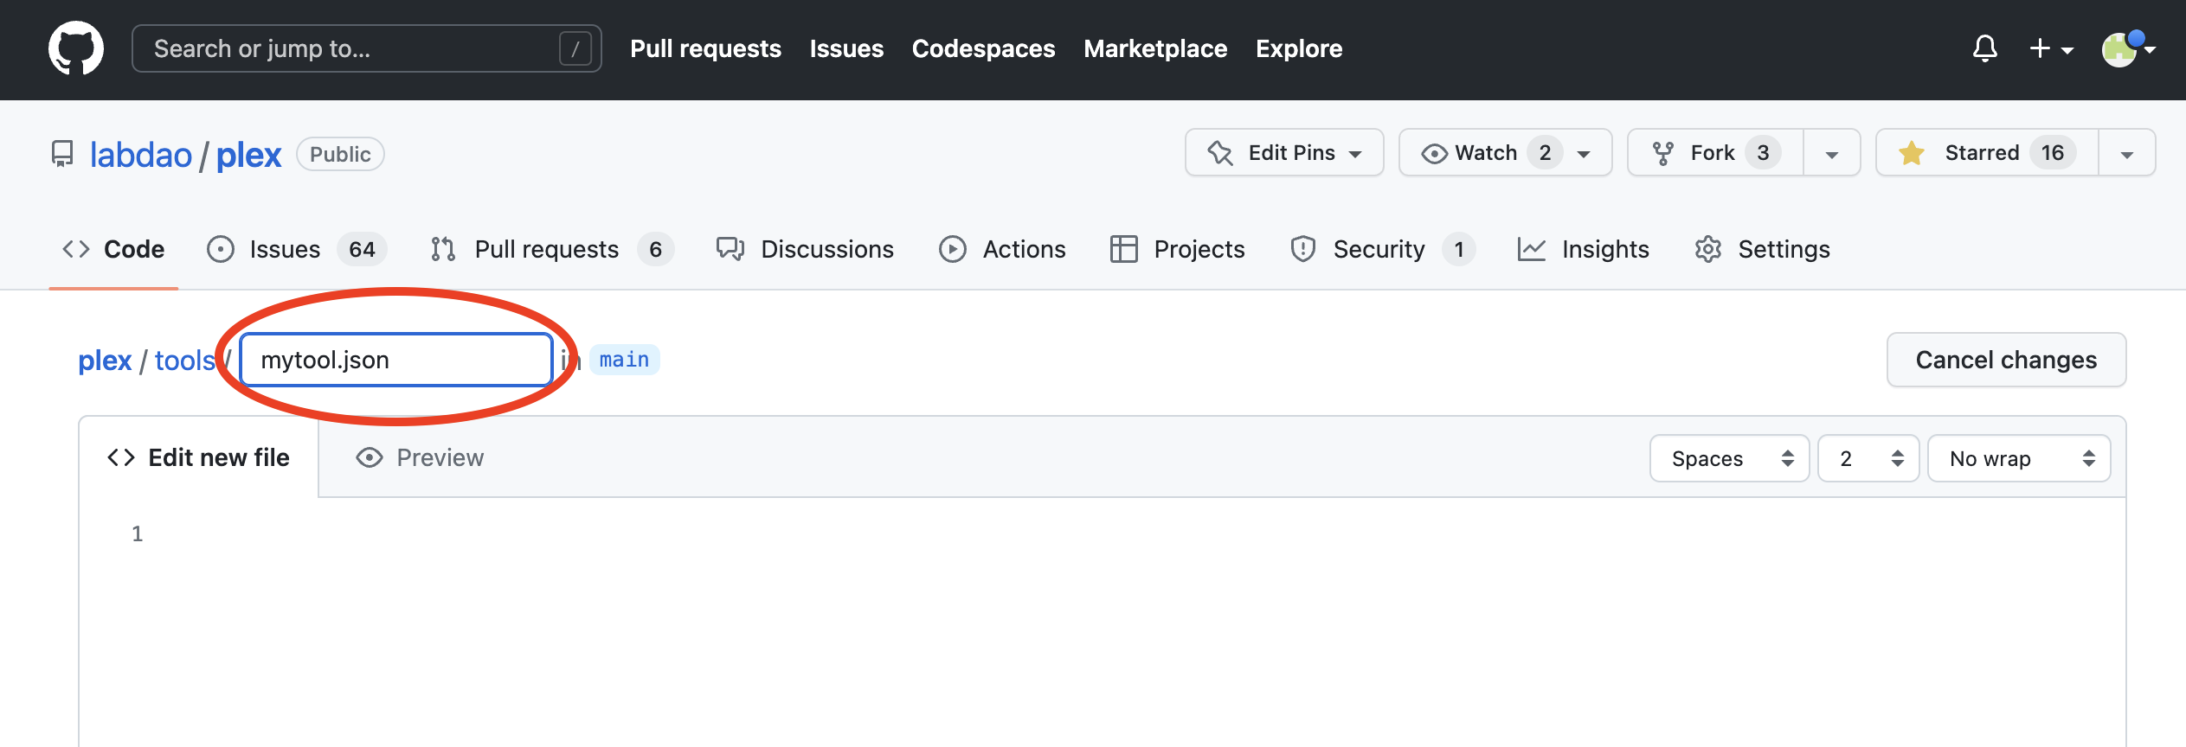
Task: Switch to the Discussions tab
Action: (x=805, y=249)
